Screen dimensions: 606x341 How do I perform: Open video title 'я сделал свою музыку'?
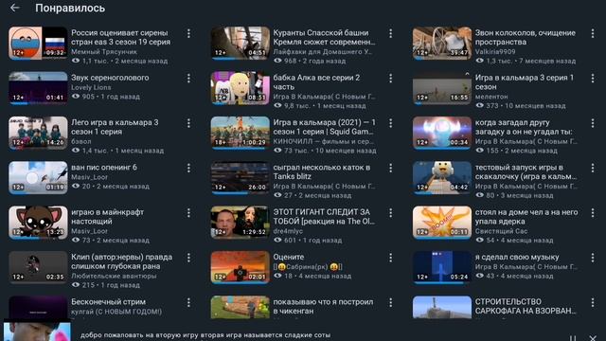(x=517, y=257)
